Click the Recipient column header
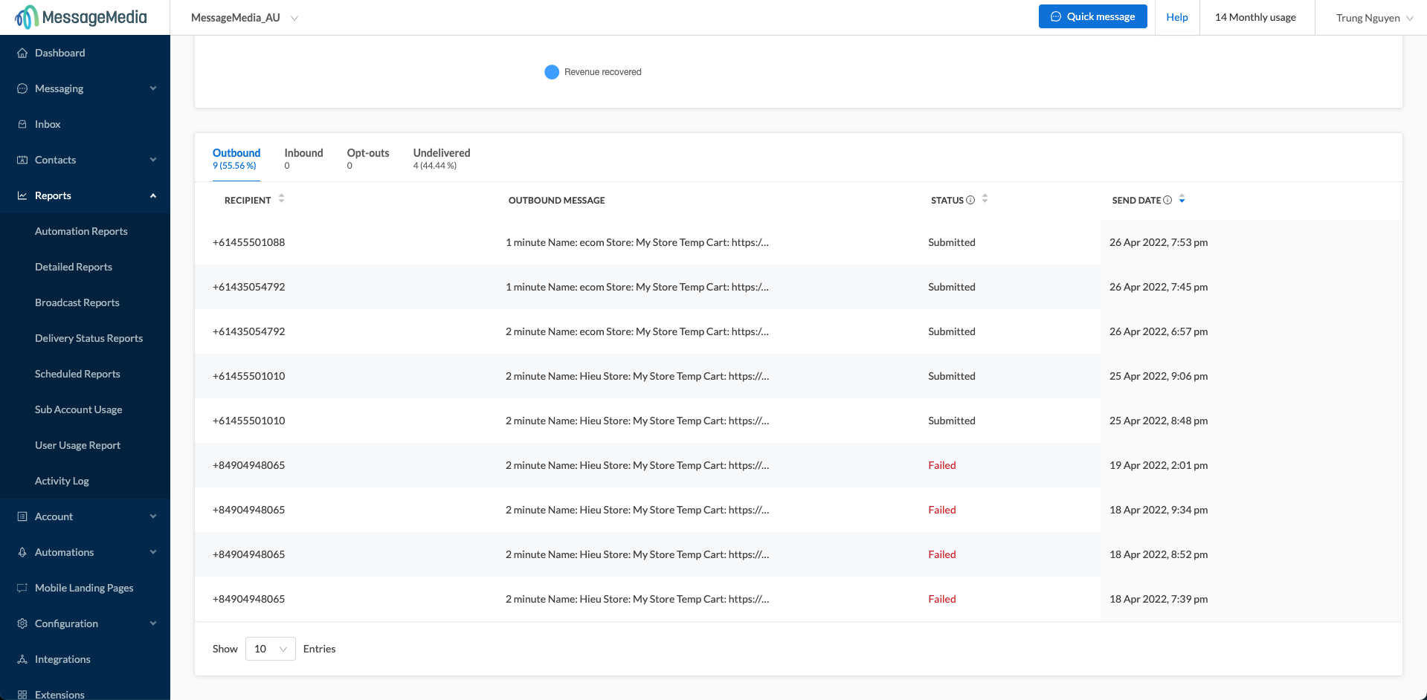This screenshot has width=1427, height=700. click(248, 200)
